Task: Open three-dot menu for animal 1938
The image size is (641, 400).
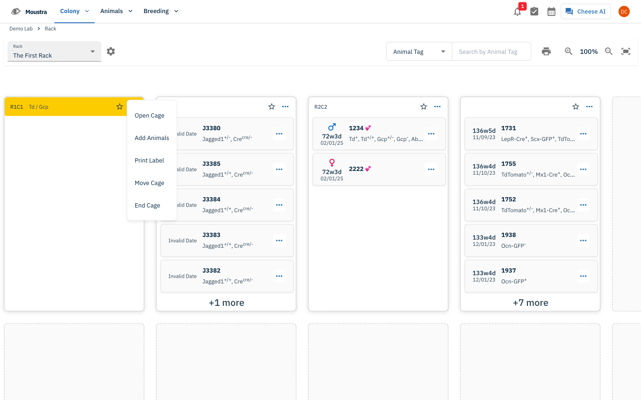Action: click(583, 241)
